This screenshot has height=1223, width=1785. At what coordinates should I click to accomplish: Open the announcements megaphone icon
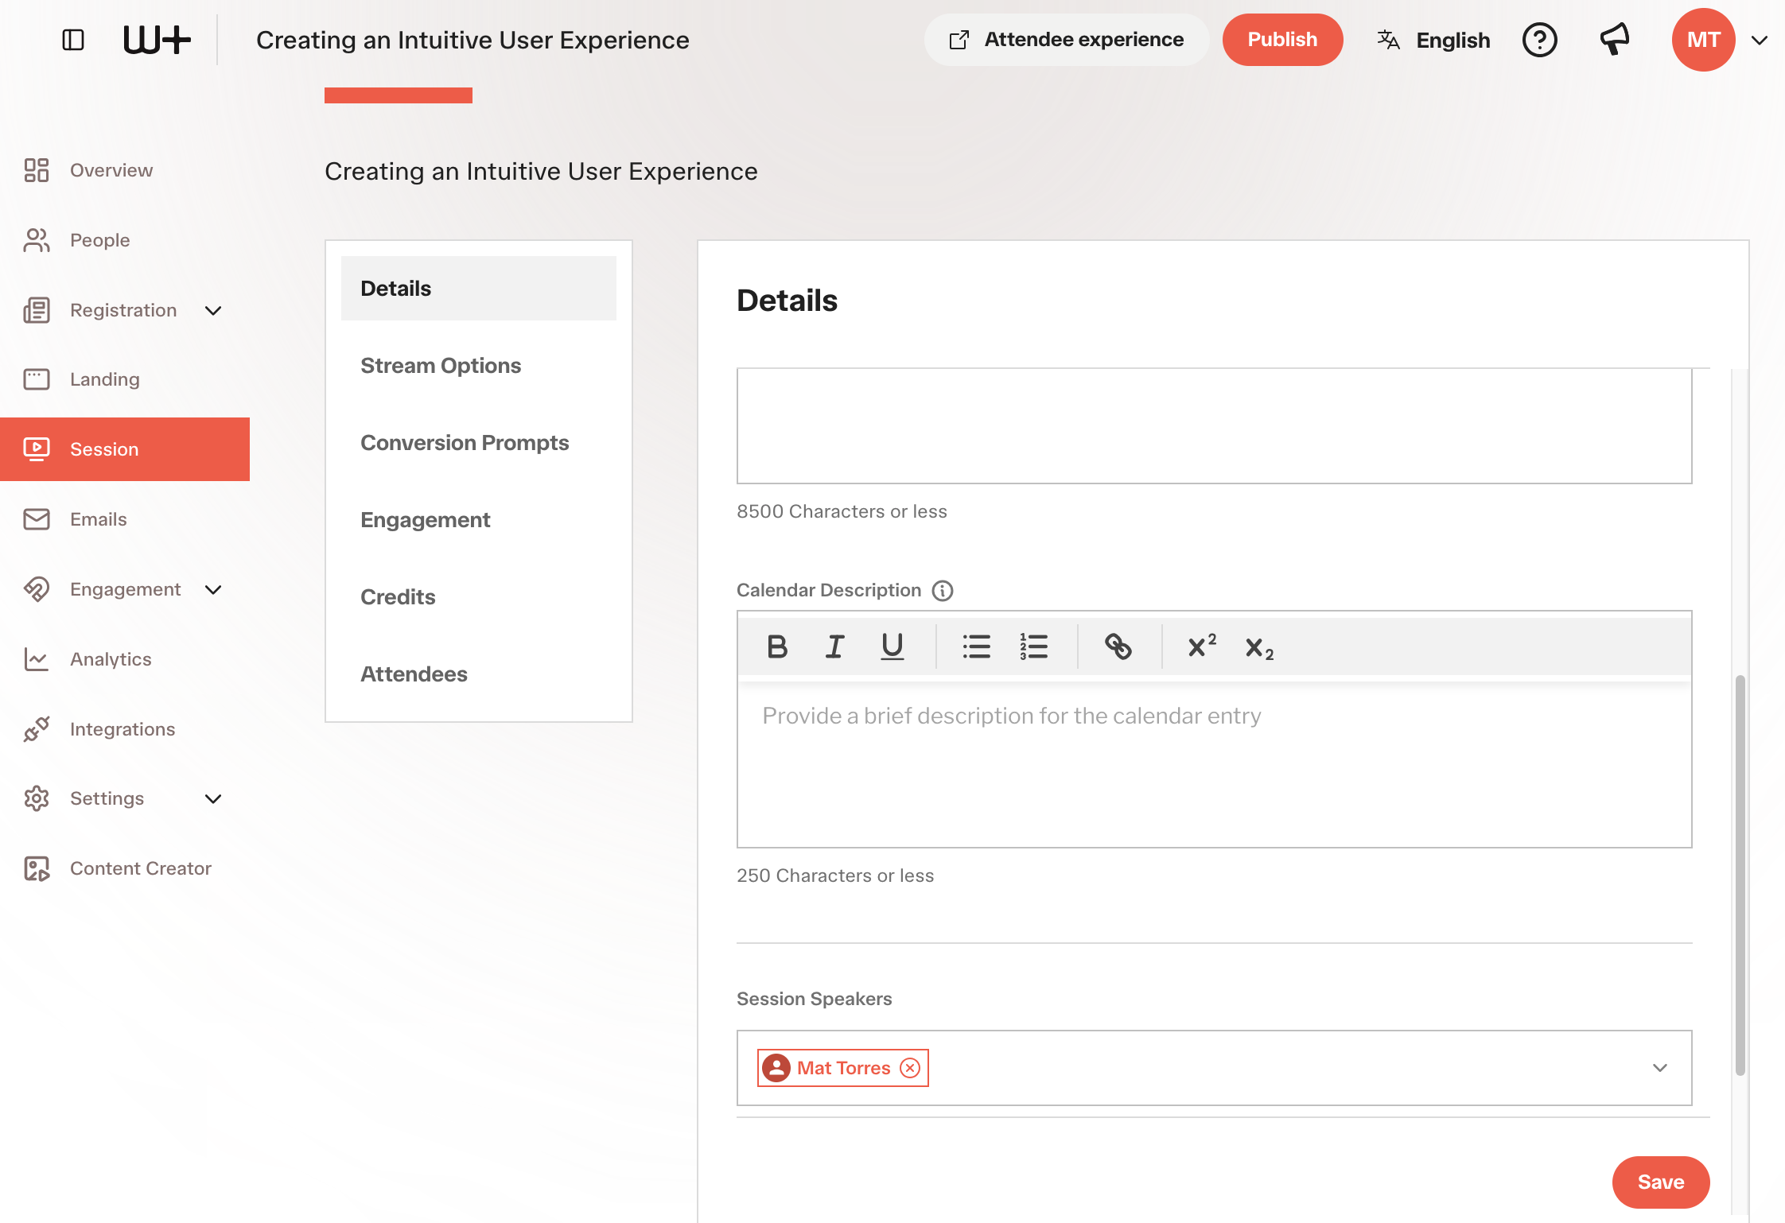pyautogui.click(x=1615, y=40)
